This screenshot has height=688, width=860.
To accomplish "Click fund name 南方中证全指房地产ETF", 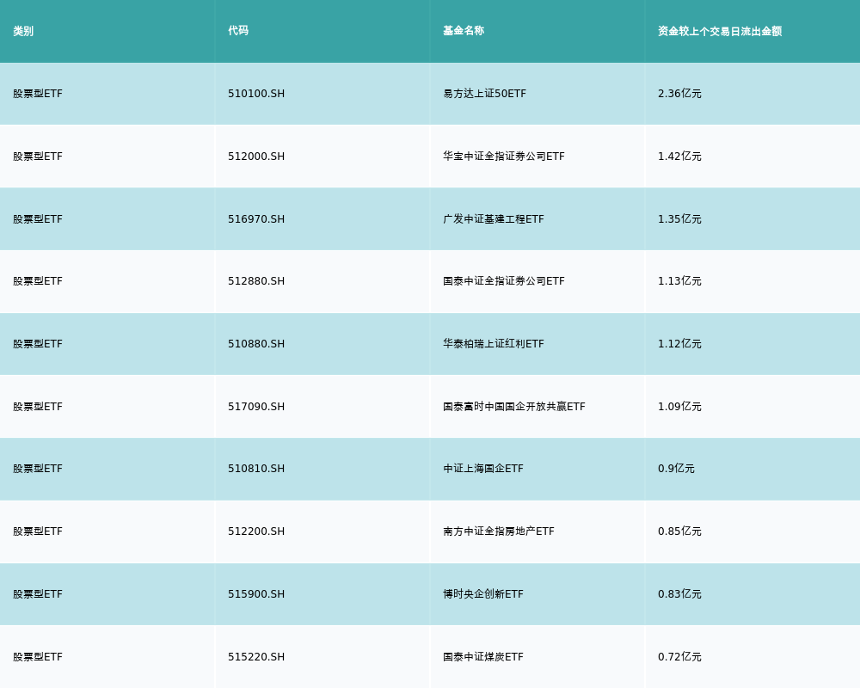I will 499,531.
